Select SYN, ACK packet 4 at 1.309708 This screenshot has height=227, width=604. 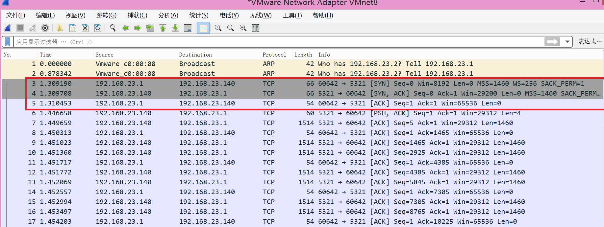(302, 93)
